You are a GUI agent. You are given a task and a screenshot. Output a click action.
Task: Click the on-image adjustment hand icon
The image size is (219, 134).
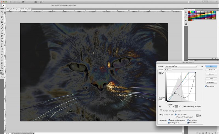[160, 107]
